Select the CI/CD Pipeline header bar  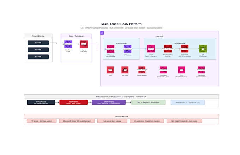click(x=121, y=97)
